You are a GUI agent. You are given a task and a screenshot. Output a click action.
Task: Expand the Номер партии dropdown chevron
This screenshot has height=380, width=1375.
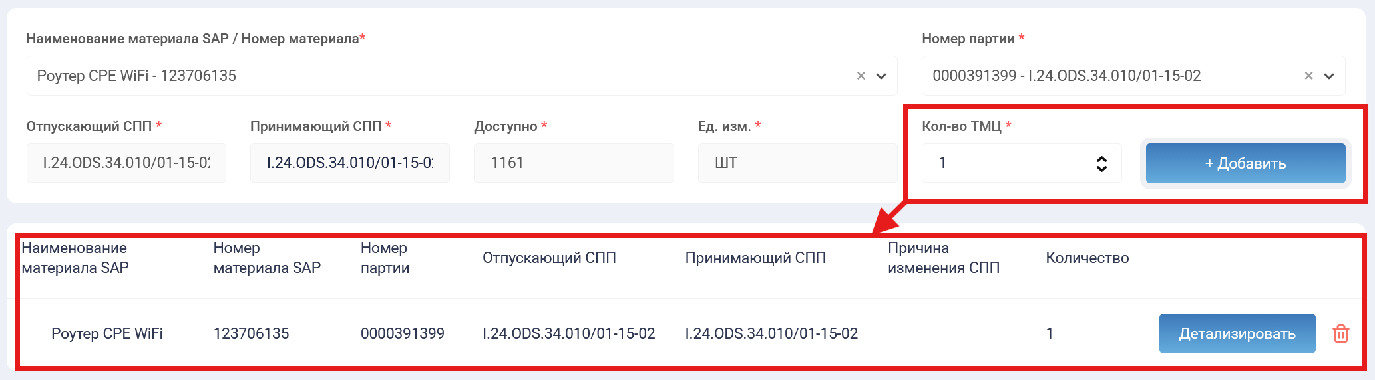click(1329, 76)
